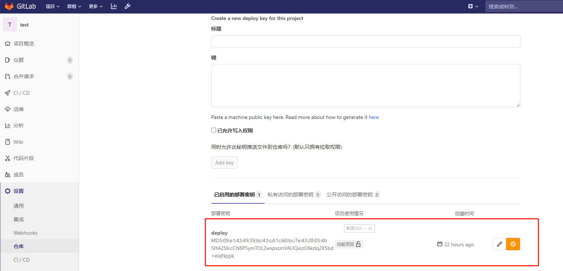Switch to the 已启用的部署密钥 tab

click(x=238, y=195)
